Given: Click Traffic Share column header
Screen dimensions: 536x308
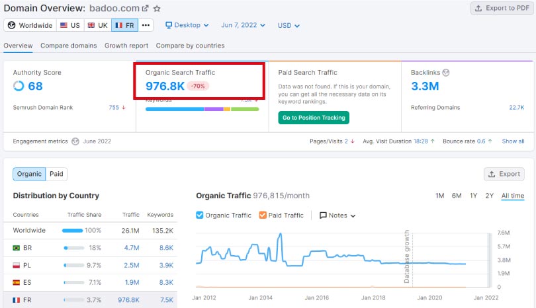Looking at the screenshot, I should coord(84,215).
